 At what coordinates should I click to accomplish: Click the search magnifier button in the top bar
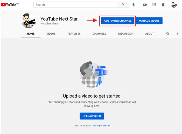coord(123,5)
